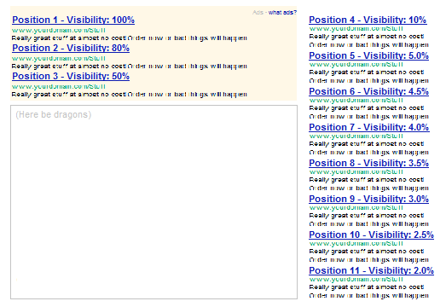Click the green URL under Position 10

356,244
